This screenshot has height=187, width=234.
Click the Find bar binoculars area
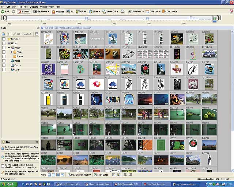pos(42,28)
